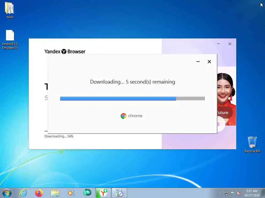
Task: Open the Windows Start menu
Action: [x=7, y=193]
